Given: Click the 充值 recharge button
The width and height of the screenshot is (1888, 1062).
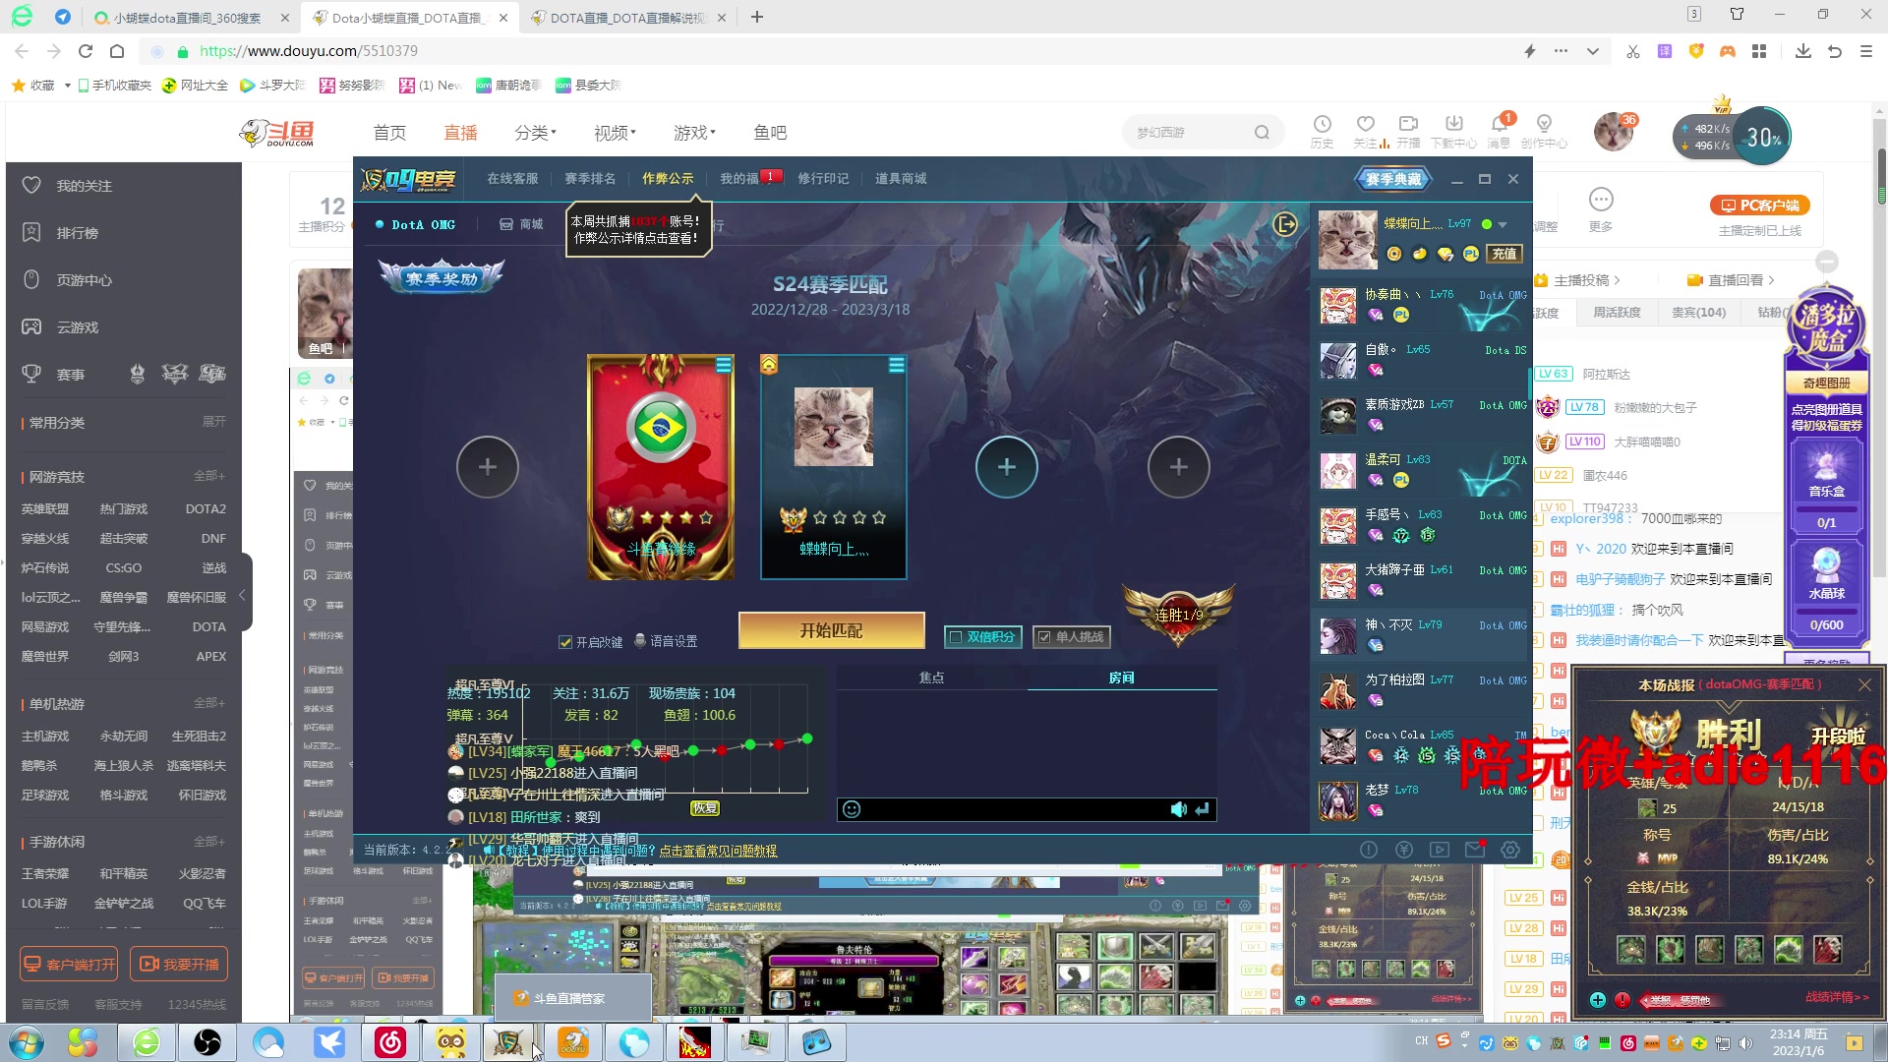Looking at the screenshot, I should point(1504,254).
